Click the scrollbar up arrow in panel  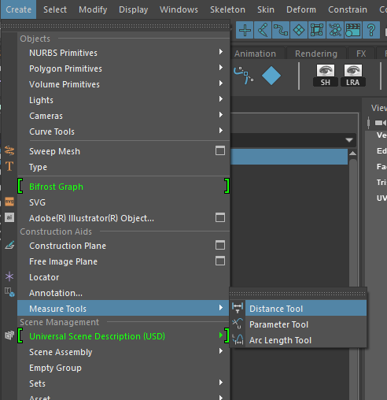point(353,154)
